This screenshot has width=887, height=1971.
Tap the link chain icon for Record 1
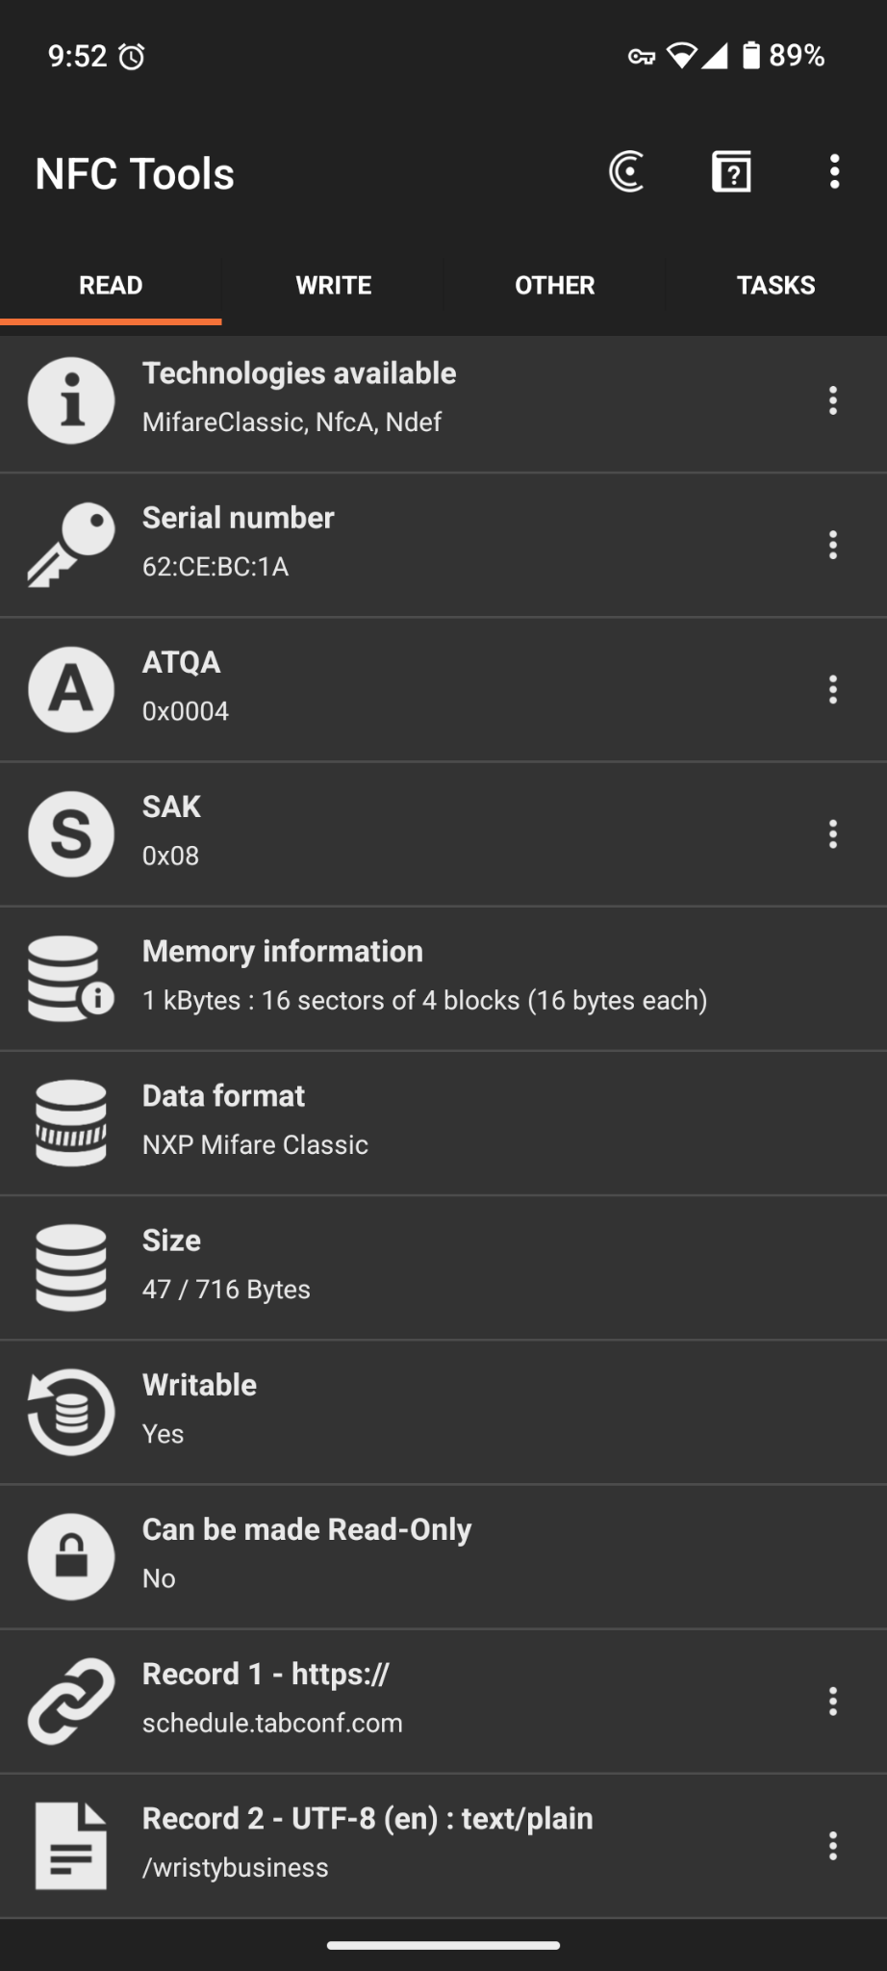(71, 1701)
